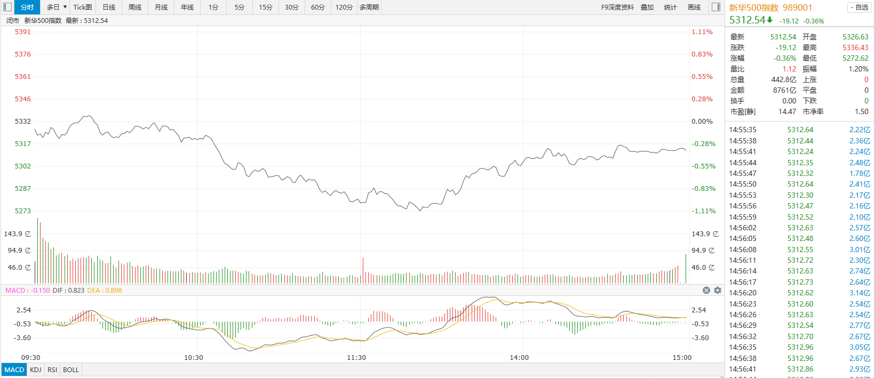875x378 pixels.
Task: Open F9深度资料 in-depth data
Action: (x=617, y=7)
